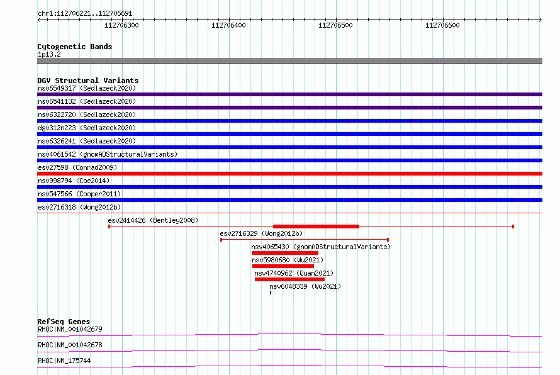Click the Cytogenetic Bands track heading

pos(75,47)
